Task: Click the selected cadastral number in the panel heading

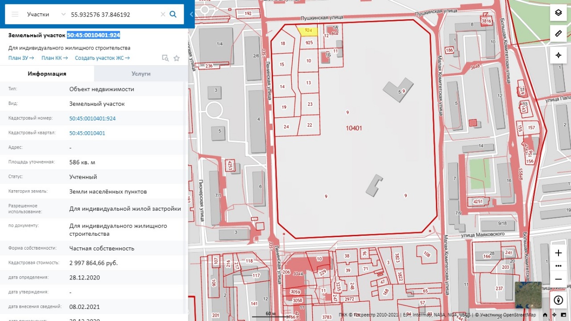Action: [x=93, y=35]
